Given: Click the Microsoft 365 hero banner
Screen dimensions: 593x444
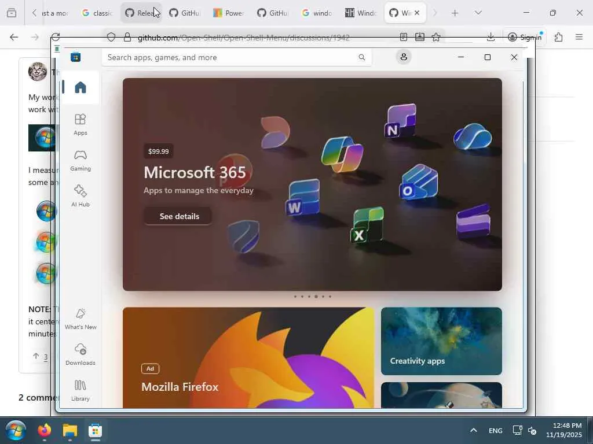Looking at the screenshot, I should pos(312,184).
